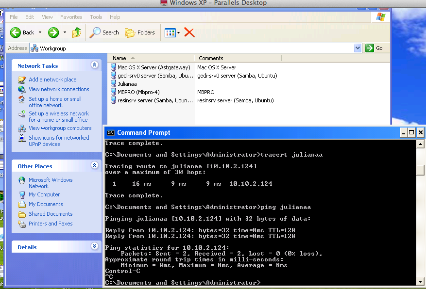Click the View network connections globe icon
The image size is (426, 289).
pyautogui.click(x=22, y=90)
